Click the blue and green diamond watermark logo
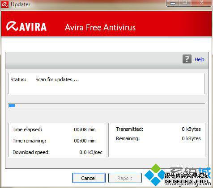Image resolution: width=213 pixels, height=188 pixels. (x=155, y=175)
